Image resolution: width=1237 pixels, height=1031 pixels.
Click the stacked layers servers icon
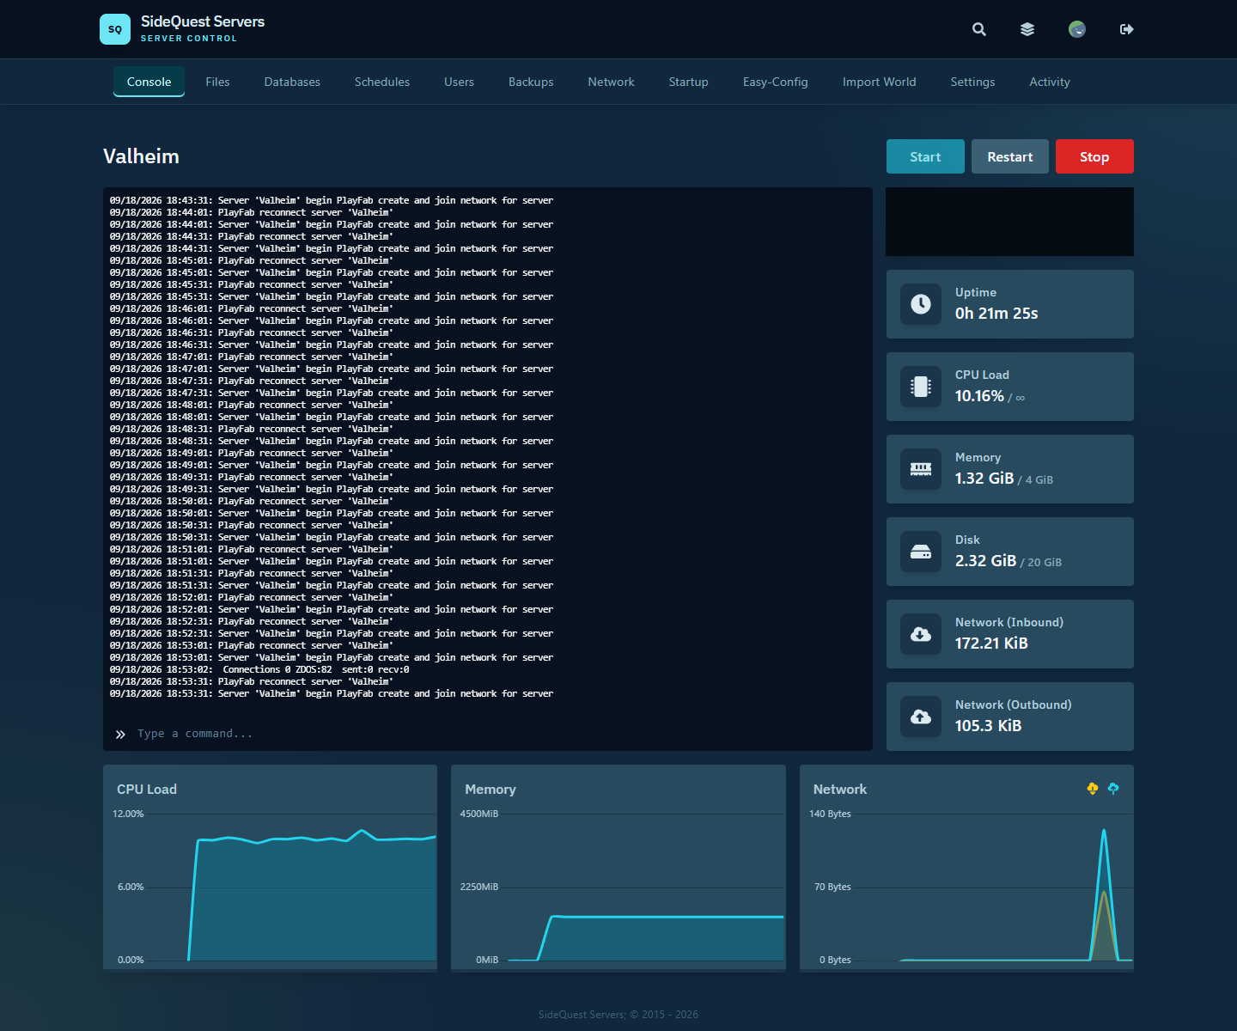pos(1027,29)
